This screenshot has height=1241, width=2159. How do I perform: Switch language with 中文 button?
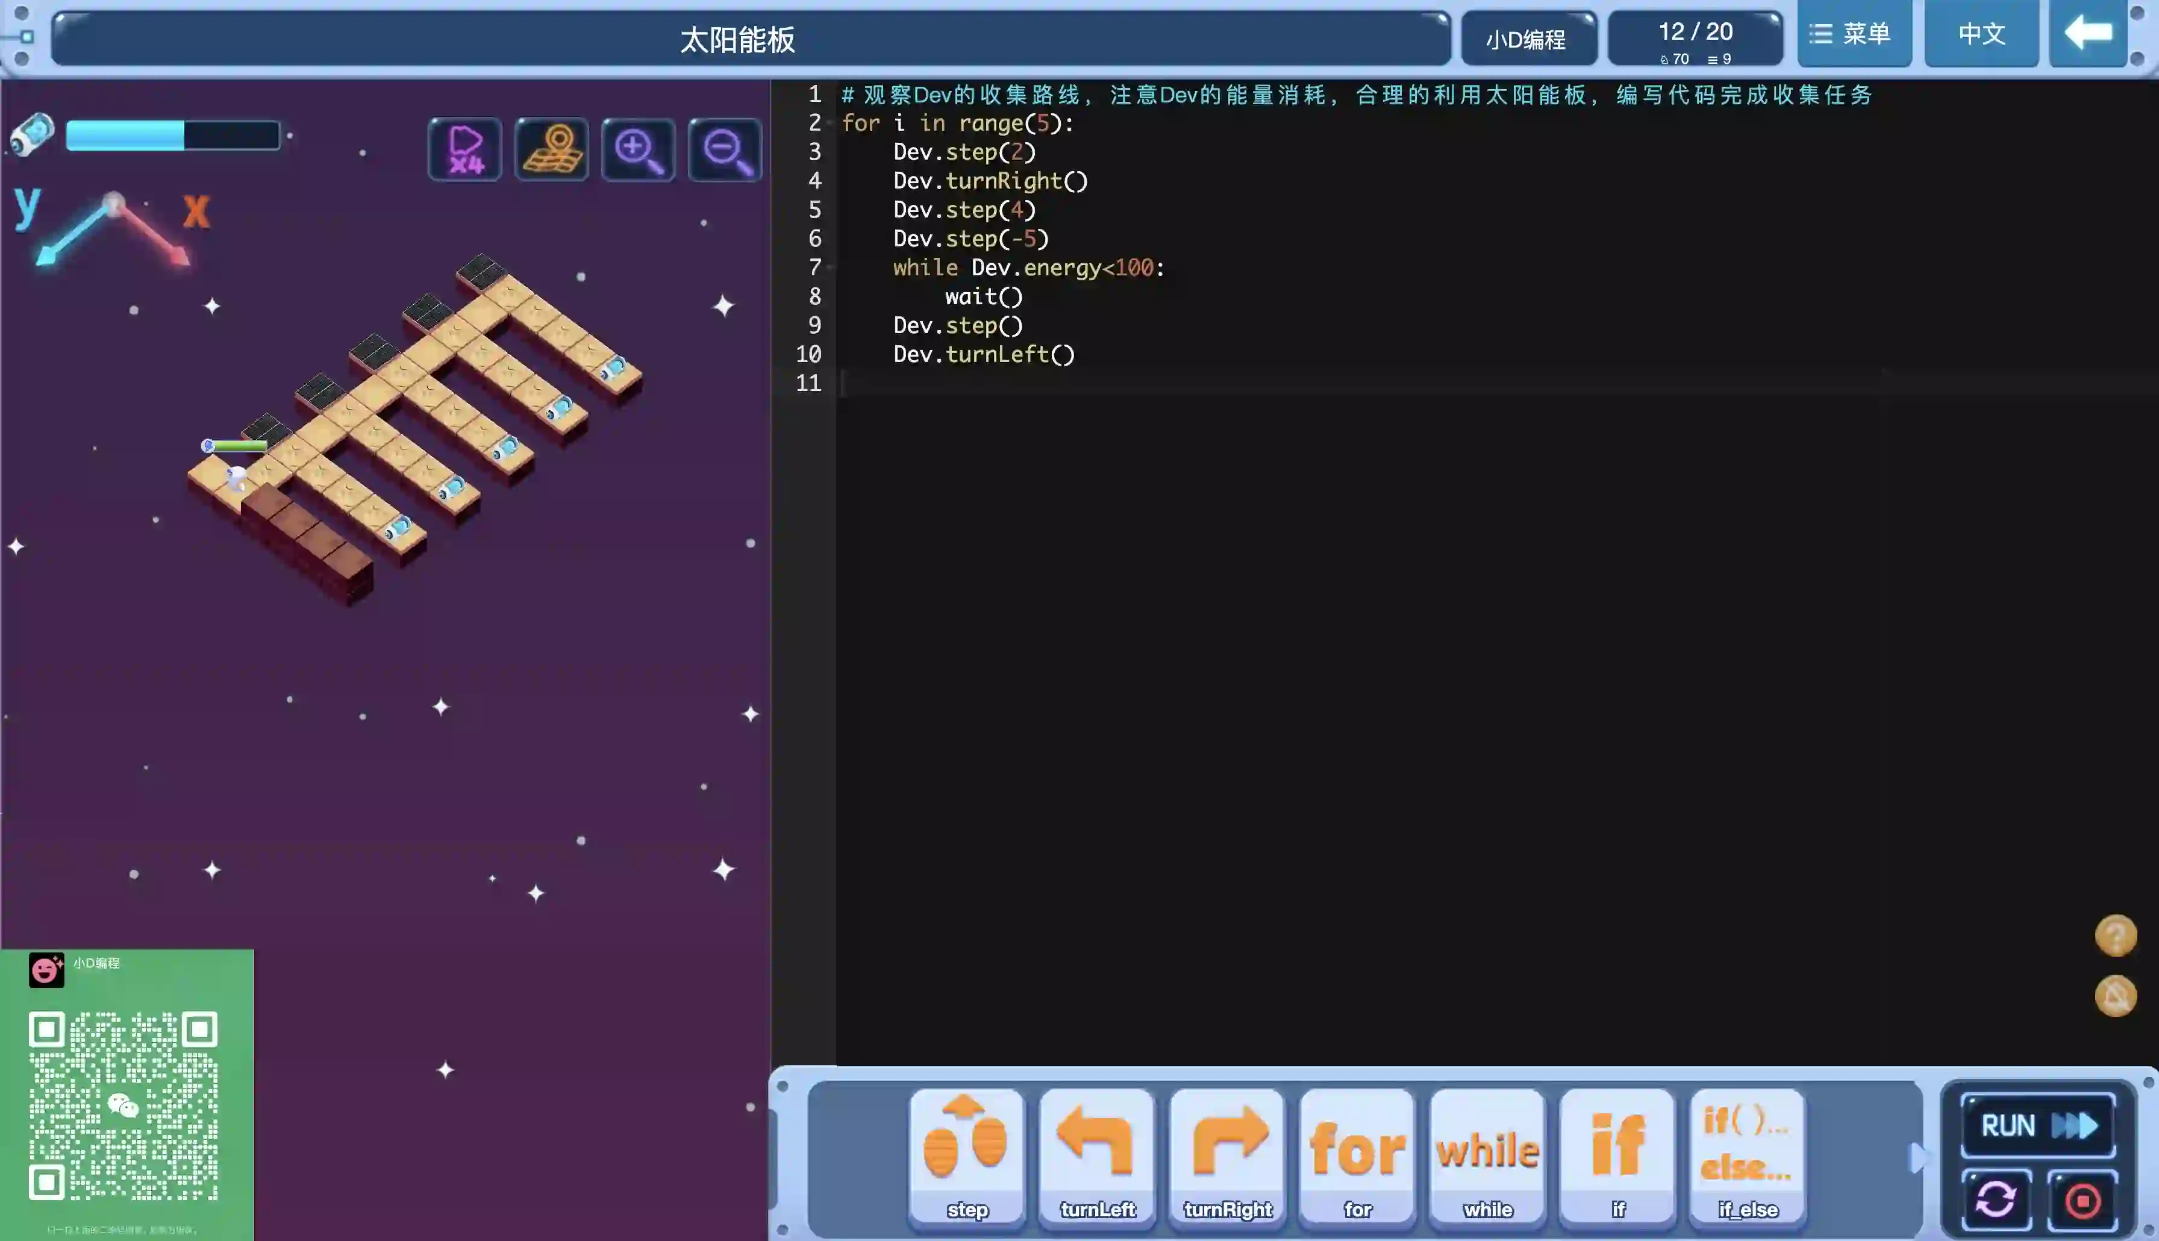[x=1982, y=34]
